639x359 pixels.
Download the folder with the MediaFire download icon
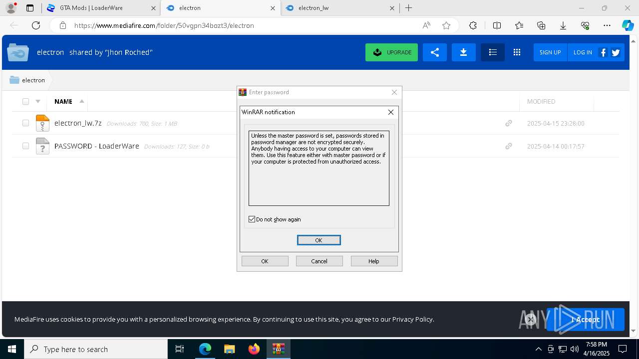[x=463, y=52]
